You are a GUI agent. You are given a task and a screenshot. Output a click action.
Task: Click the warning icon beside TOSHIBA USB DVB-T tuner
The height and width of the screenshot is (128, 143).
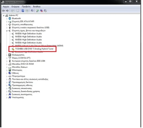pyautogui.click(x=13, y=49)
